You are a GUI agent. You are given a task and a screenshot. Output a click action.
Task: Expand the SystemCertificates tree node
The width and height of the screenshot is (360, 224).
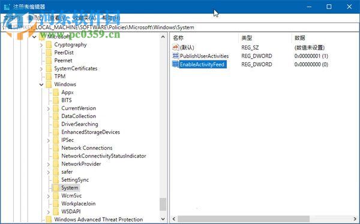(x=41, y=69)
